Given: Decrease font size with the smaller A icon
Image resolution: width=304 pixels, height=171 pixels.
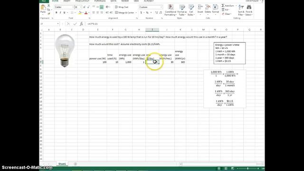Looking at the screenshot, I should (x=88, y=7).
